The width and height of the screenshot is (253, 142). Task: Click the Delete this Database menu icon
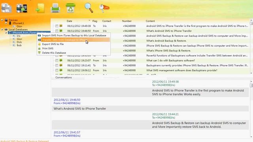40,52
